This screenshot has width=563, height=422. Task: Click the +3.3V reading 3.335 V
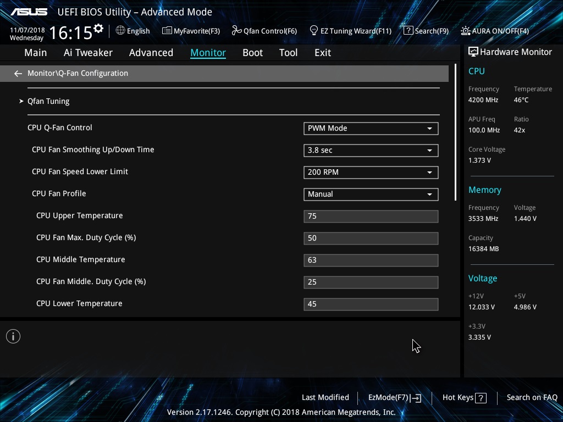click(479, 337)
